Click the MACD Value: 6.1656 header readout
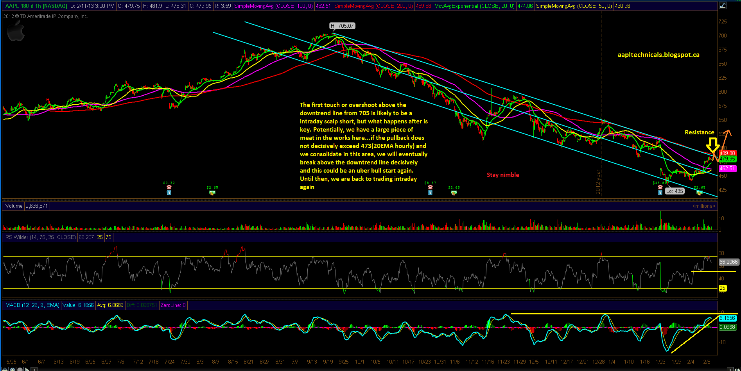The height and width of the screenshot is (371, 741). click(78, 305)
